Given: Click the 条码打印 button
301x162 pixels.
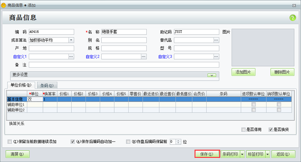Looking at the screenshot, I should [230, 154].
